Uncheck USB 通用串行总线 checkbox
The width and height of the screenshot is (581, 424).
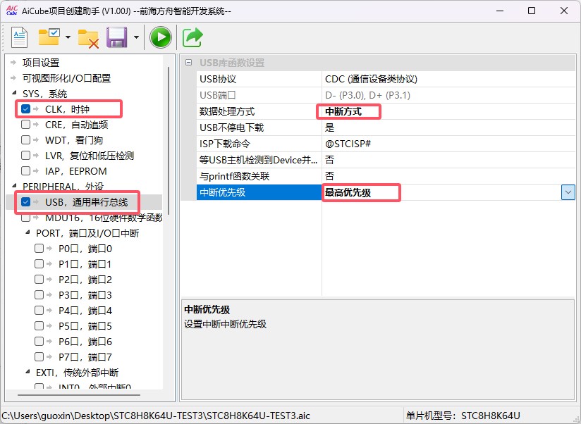[x=25, y=202]
